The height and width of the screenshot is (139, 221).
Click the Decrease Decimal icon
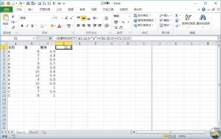tap(121, 27)
